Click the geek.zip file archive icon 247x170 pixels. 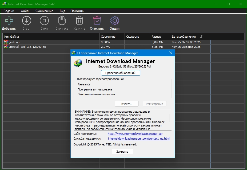[x=6, y=42]
